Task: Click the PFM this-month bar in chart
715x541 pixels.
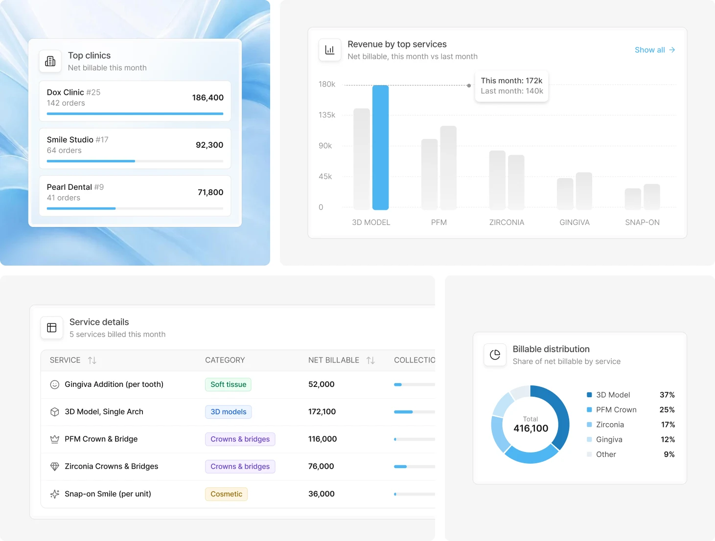Action: 448,168
